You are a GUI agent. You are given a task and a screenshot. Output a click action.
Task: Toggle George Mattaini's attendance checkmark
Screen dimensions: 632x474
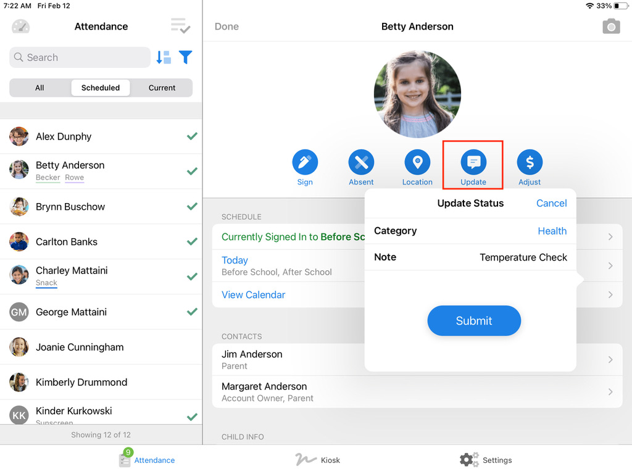tap(193, 312)
